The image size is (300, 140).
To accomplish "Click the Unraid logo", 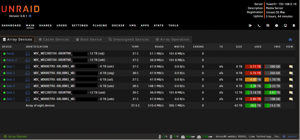I will point(20,9).
